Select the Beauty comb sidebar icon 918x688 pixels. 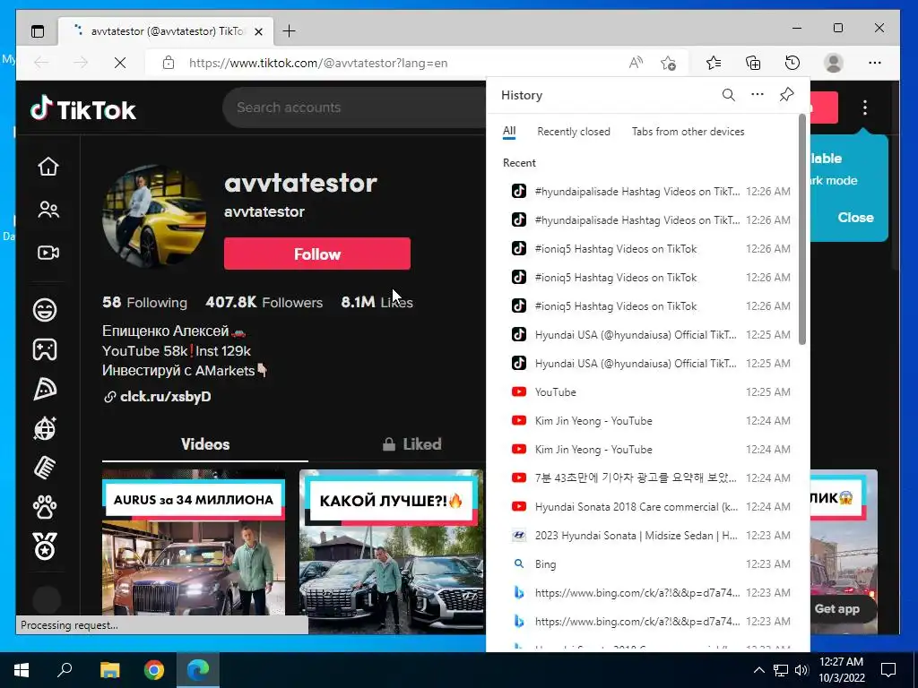(45, 468)
